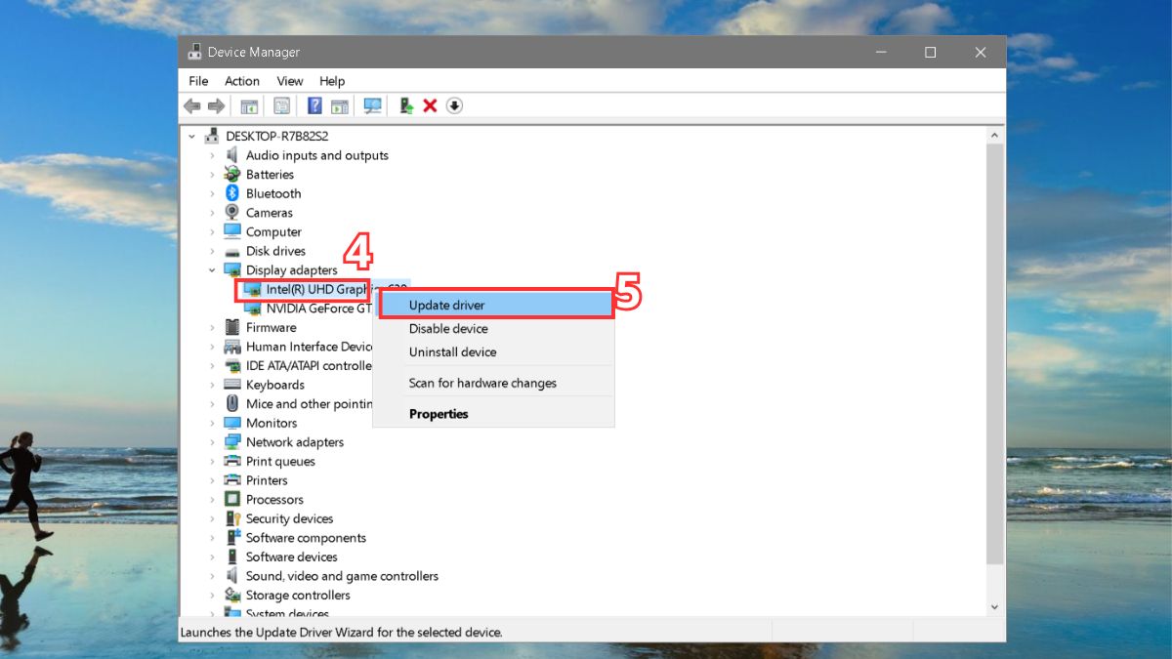Click the Human Interface Devices icon
This screenshot has width=1172, height=659.
(232, 347)
